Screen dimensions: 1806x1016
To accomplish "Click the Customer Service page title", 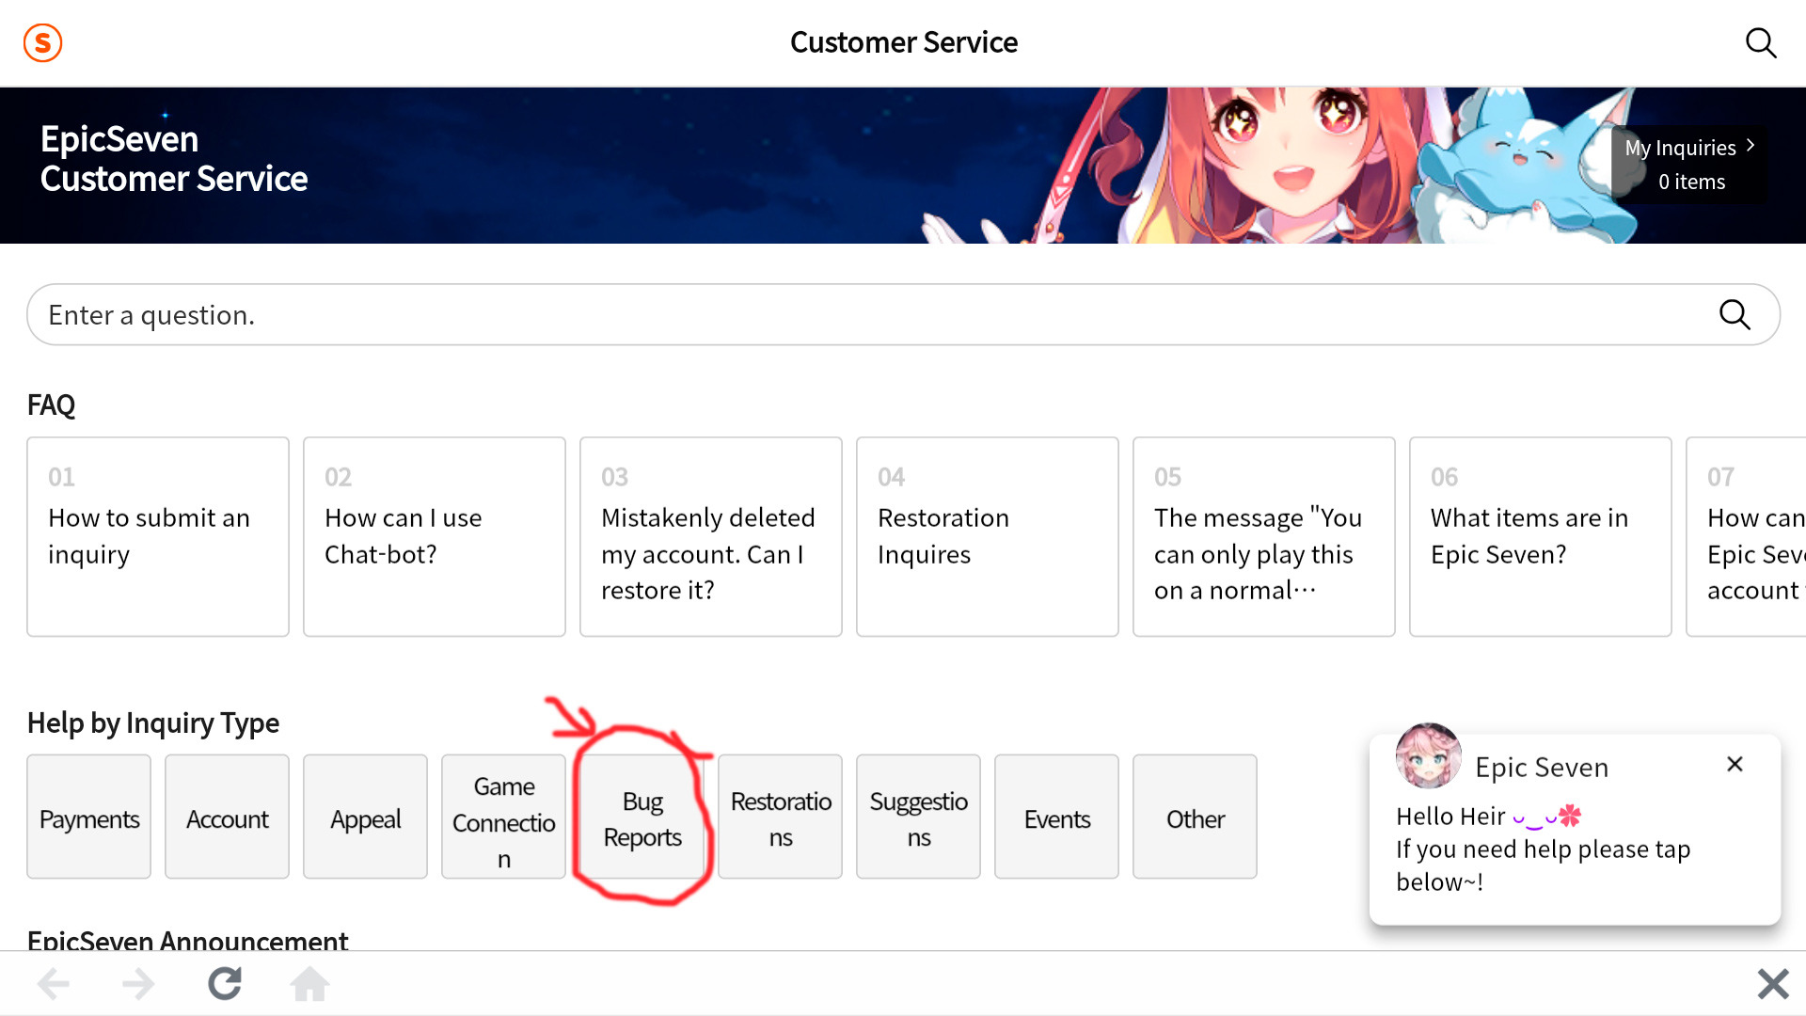I will coord(903,42).
